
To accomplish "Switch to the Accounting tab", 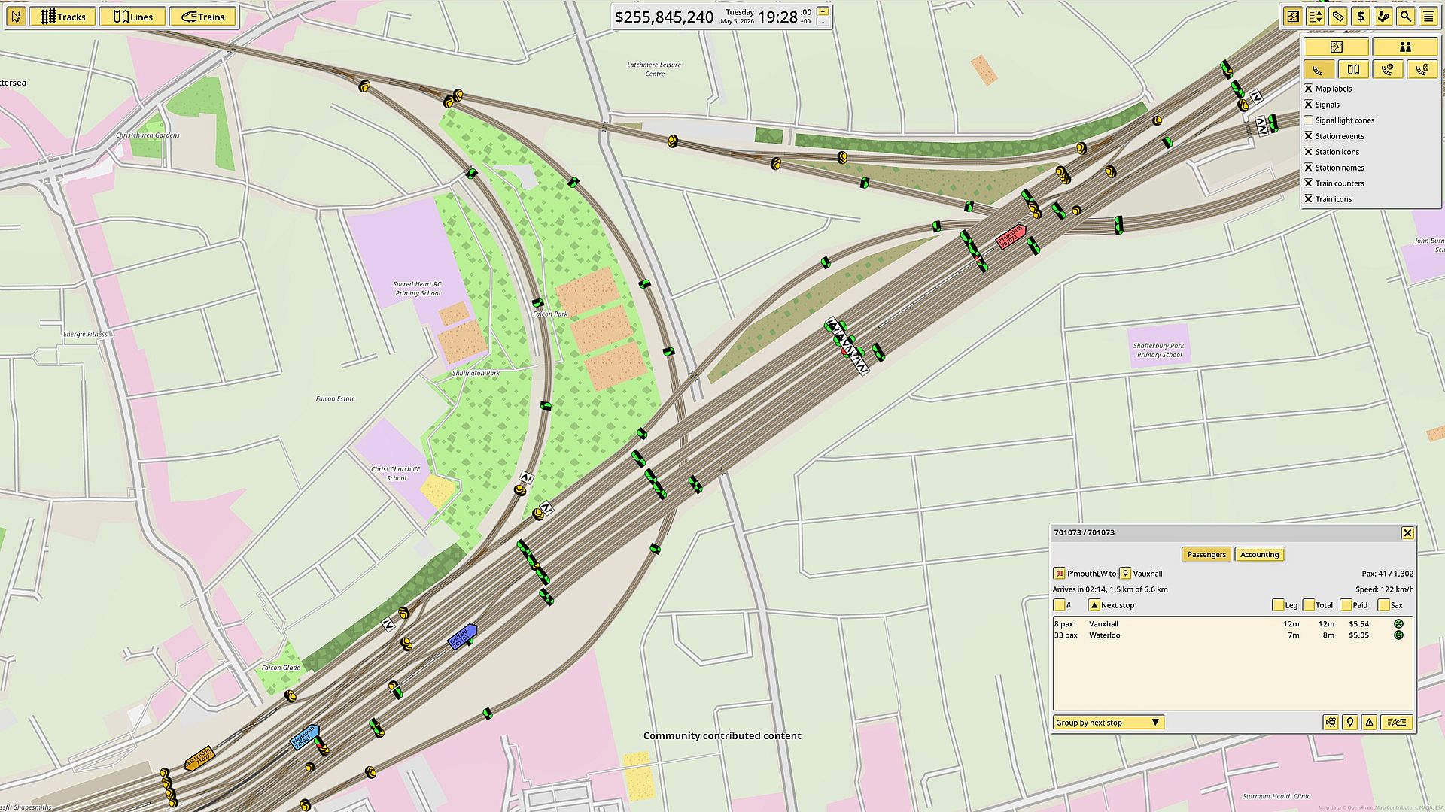I will [1259, 555].
